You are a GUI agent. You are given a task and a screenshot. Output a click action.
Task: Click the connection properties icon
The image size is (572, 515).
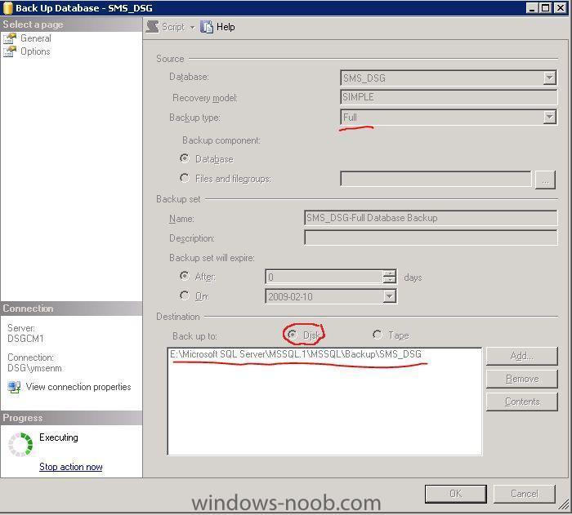click(14, 387)
